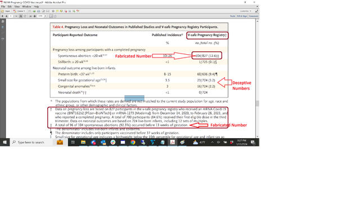Click the '16/724 (2.2)' table value

coord(206,86)
